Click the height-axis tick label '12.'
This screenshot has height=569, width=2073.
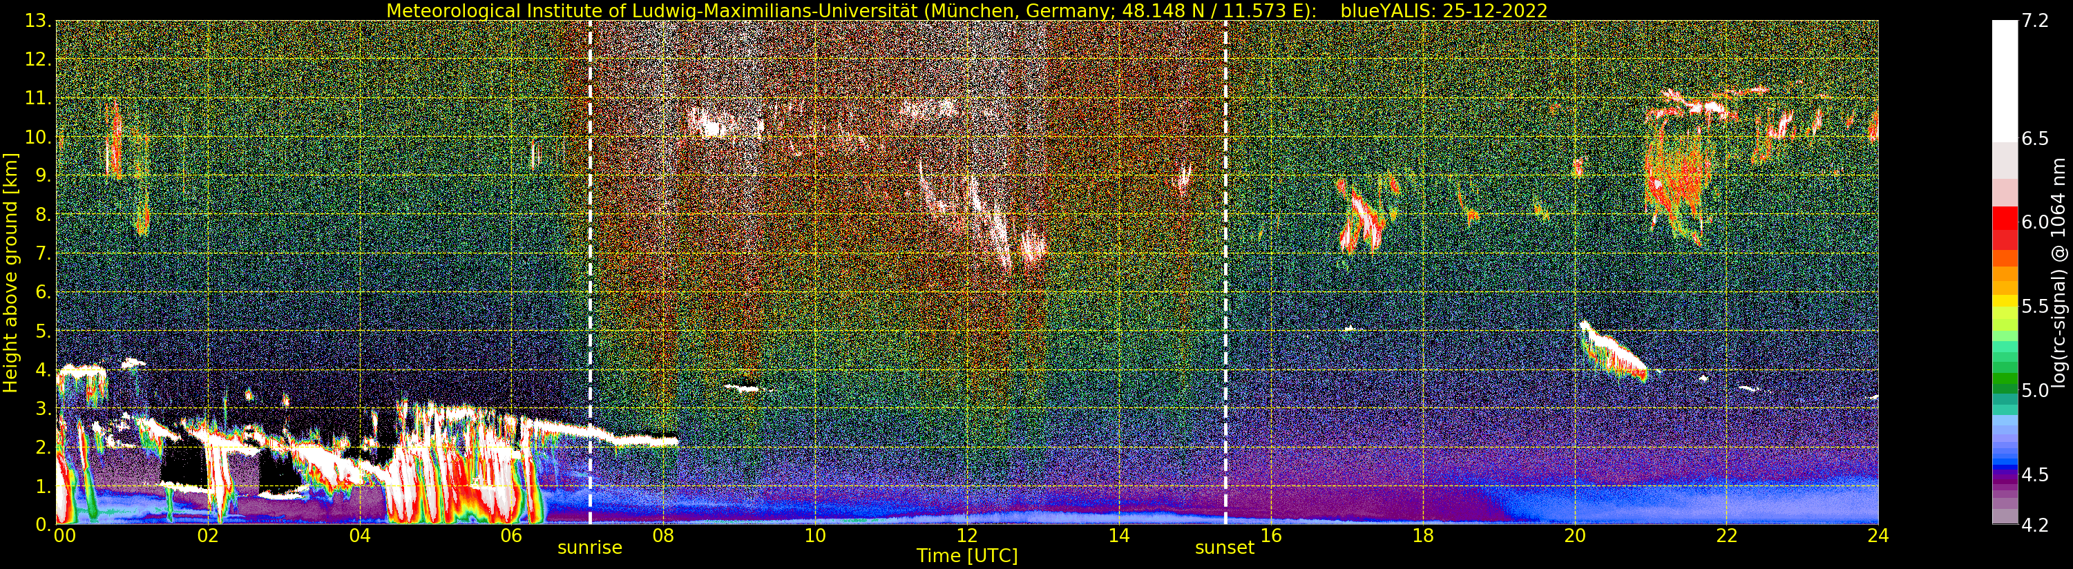point(39,60)
